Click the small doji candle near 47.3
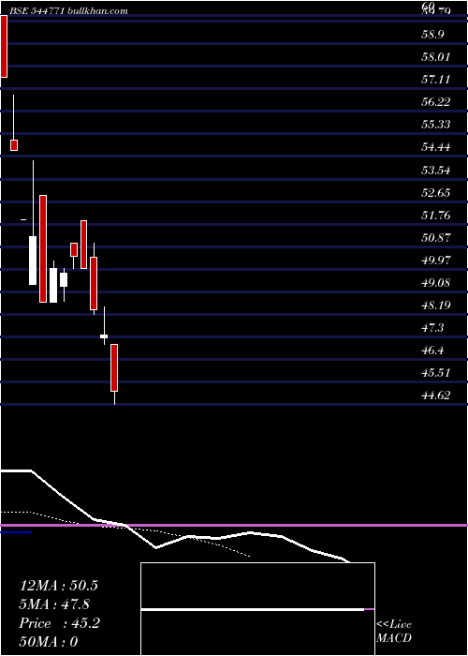 coord(104,335)
